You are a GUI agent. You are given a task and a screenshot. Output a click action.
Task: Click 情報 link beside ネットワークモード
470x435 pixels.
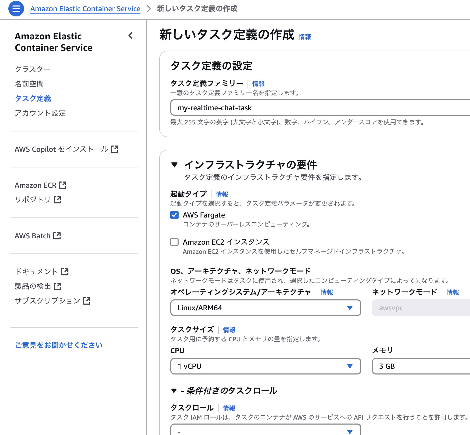[x=453, y=292]
